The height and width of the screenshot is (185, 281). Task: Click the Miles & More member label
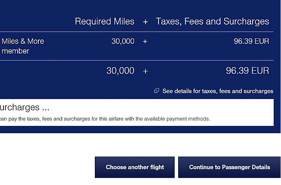tap(23, 46)
